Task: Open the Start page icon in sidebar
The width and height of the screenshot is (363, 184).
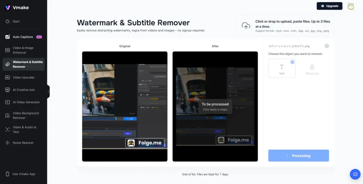Action: click(x=7, y=22)
